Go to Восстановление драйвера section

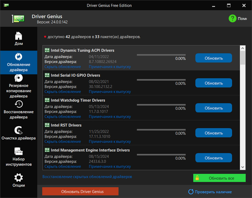click(x=19, y=110)
